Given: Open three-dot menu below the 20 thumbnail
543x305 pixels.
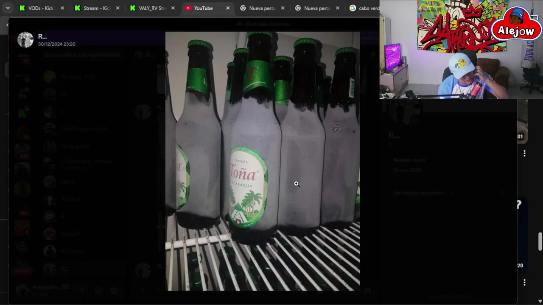Looking at the screenshot, I should [x=524, y=282].
